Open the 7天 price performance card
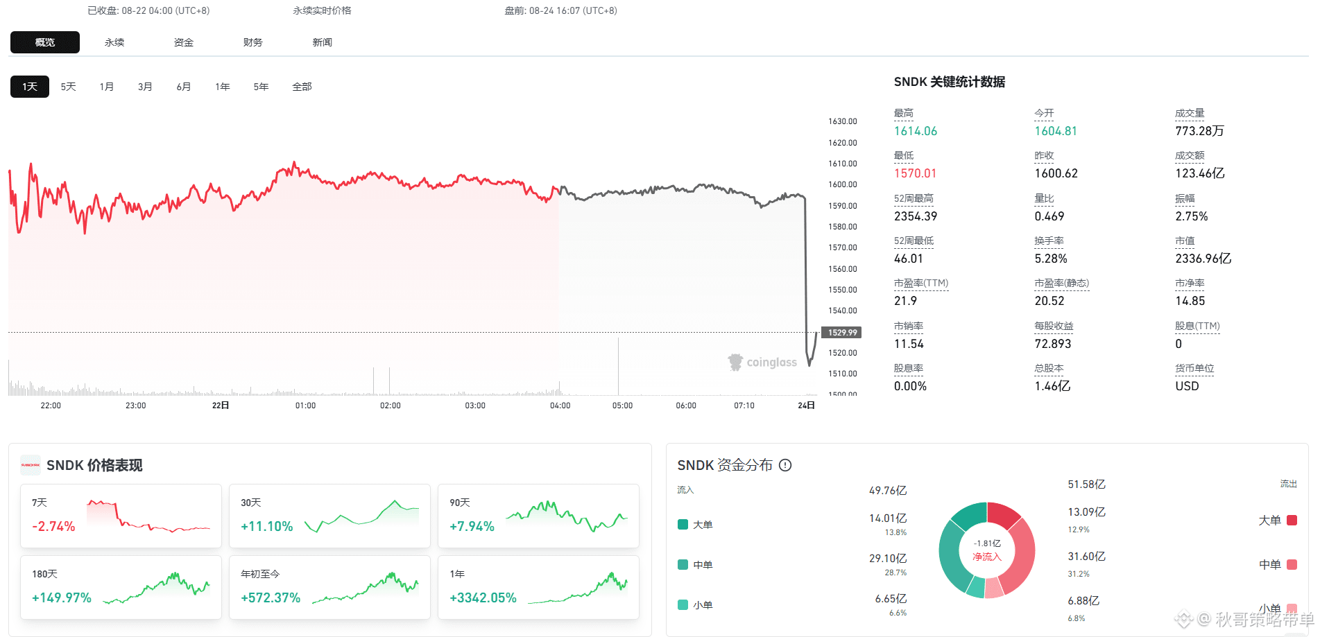 click(121, 516)
